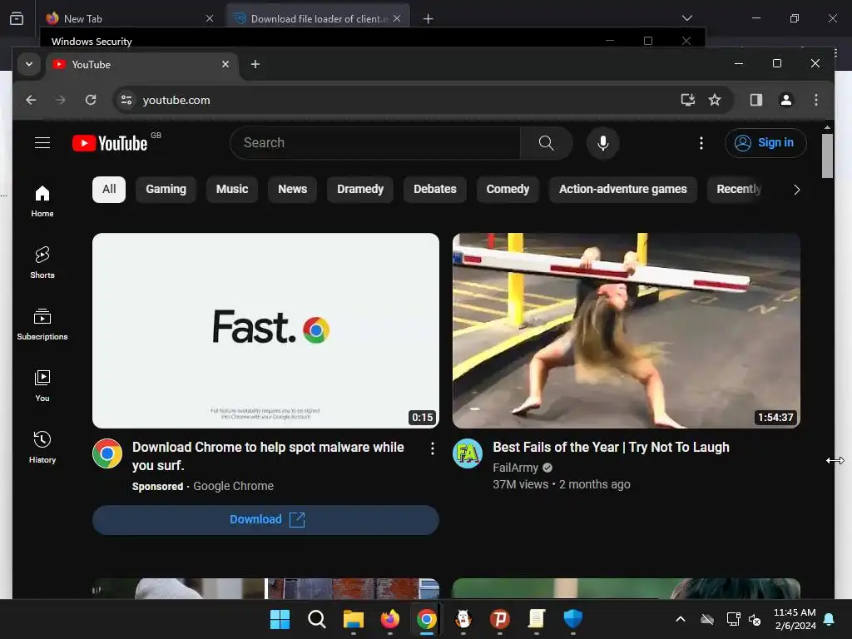Open Firefox View icon

click(x=17, y=18)
